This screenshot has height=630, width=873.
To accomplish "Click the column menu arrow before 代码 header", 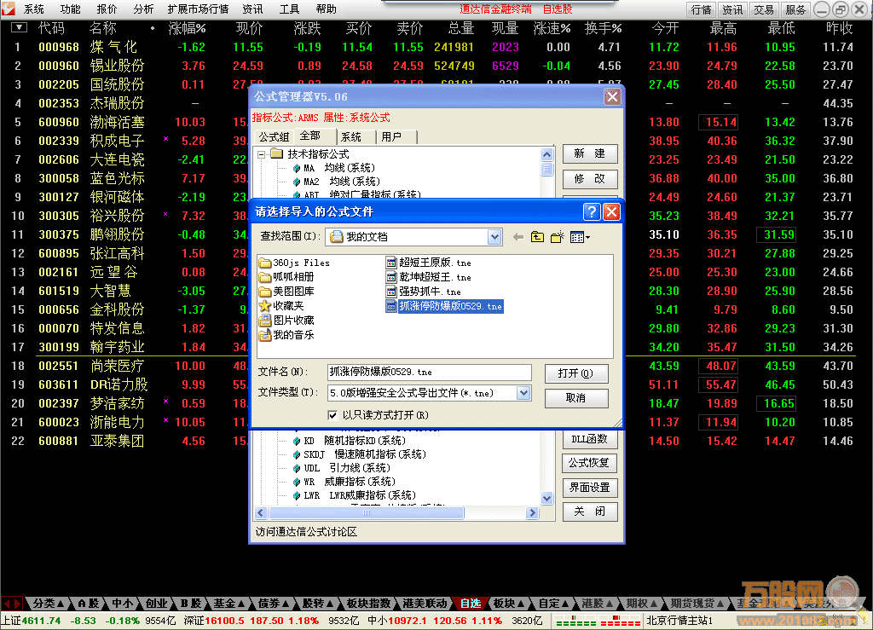I will [19, 27].
